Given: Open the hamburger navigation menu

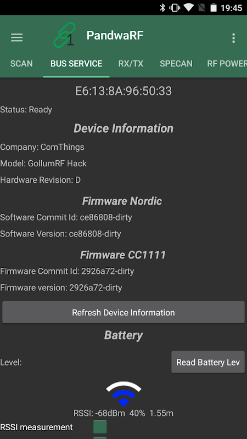Looking at the screenshot, I should point(17,37).
